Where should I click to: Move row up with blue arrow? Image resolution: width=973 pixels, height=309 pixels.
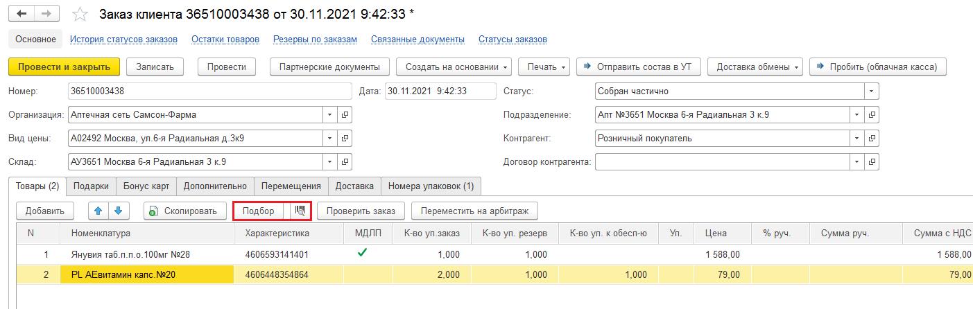pyautogui.click(x=98, y=211)
